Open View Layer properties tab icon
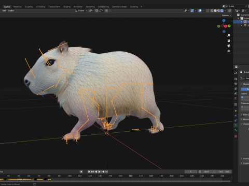Image resolution: width=249 pixels, height=186 pixels. coord(236,89)
